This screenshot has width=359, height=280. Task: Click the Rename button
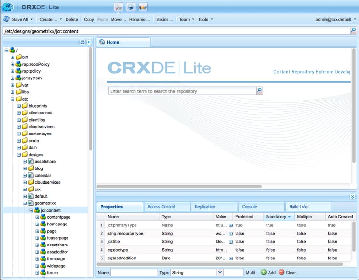point(140,20)
